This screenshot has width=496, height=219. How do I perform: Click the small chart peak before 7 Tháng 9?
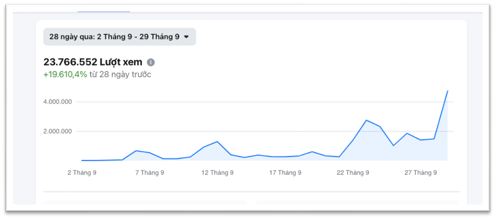pyautogui.click(x=136, y=150)
